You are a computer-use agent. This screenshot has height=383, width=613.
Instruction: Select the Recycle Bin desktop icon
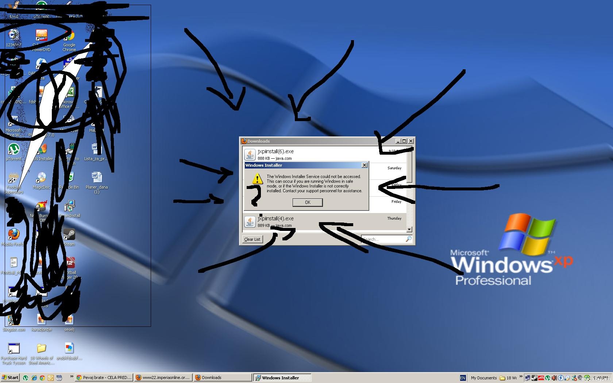tap(69, 181)
